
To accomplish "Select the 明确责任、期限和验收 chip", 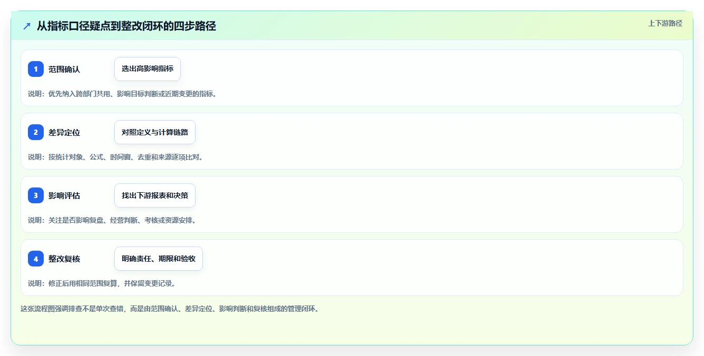I will pos(159,259).
